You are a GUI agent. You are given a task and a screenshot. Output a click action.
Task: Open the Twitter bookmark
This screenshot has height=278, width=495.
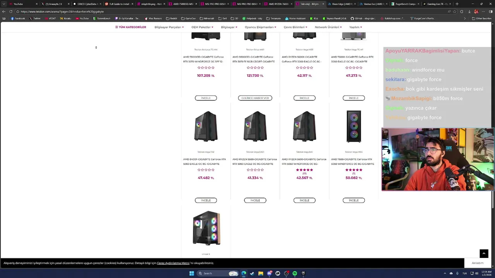35,19
